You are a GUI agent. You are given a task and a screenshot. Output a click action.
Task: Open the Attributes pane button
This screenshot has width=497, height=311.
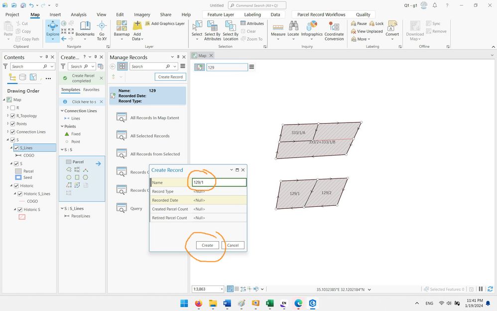click(x=252, y=23)
